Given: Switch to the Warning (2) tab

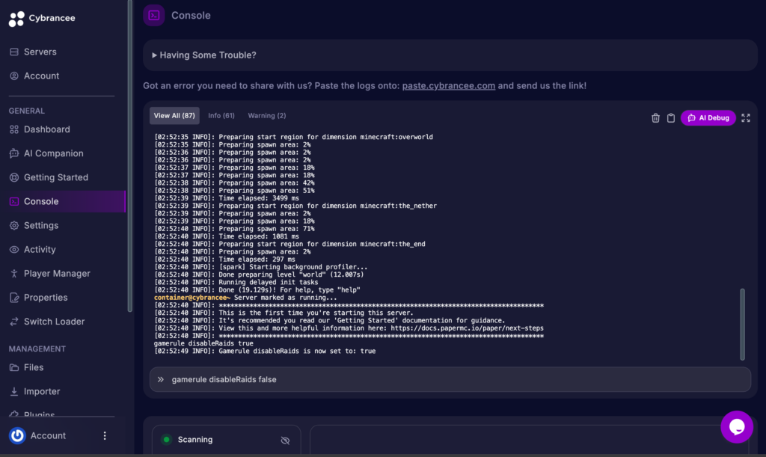Looking at the screenshot, I should tap(267, 116).
